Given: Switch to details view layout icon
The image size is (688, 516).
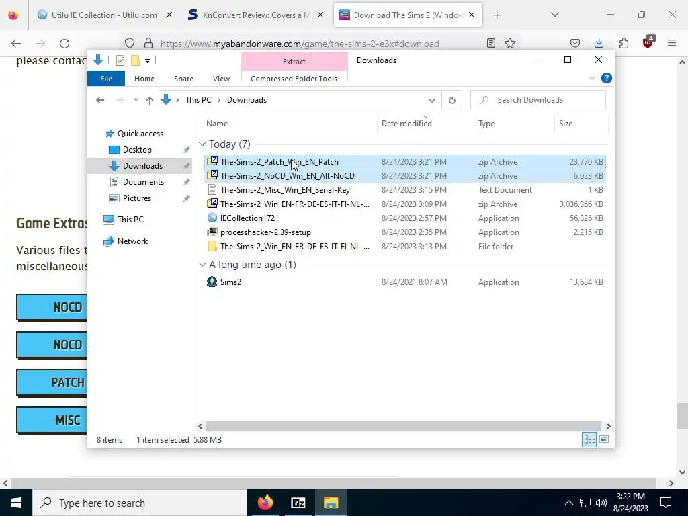Looking at the screenshot, I should [x=589, y=439].
